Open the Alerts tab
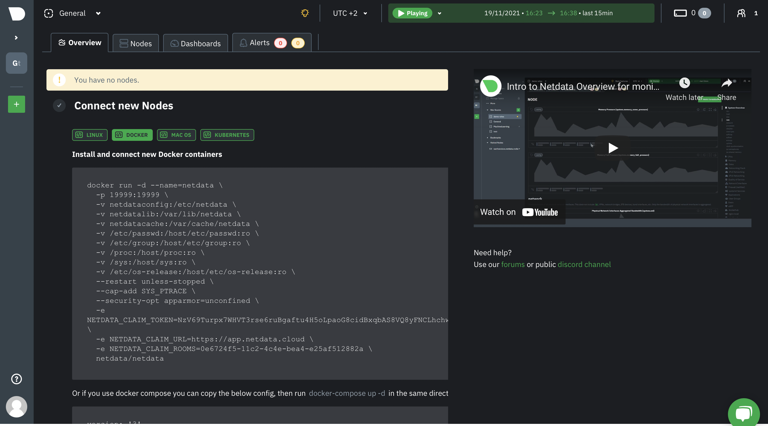Viewport: 768px width, 426px height. click(259, 43)
